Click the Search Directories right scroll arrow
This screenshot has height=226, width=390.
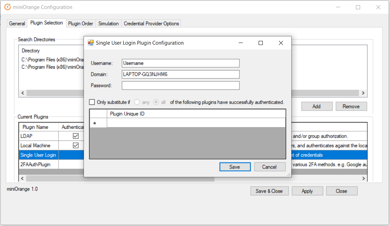363,93
